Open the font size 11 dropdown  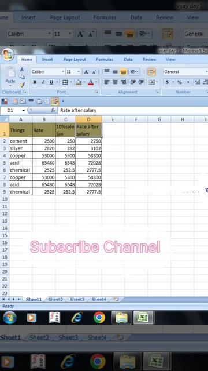79,72
